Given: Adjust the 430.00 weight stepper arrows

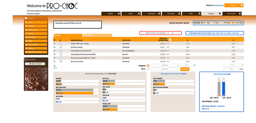Looking at the screenshot, I should pos(168,44).
